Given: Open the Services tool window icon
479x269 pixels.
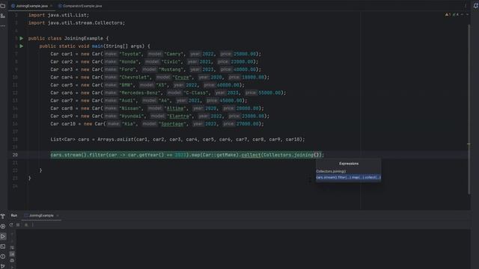Looking at the screenshot, I should (x=3, y=226).
